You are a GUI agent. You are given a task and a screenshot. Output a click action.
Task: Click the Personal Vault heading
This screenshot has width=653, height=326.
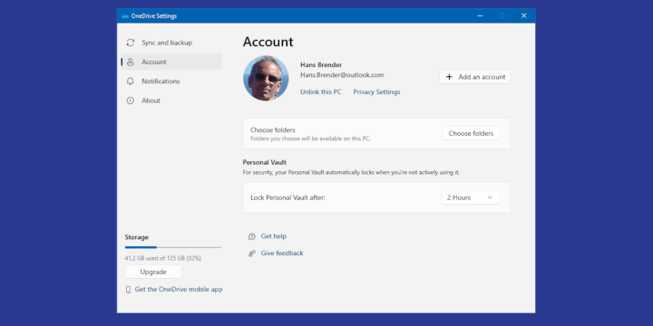(265, 163)
